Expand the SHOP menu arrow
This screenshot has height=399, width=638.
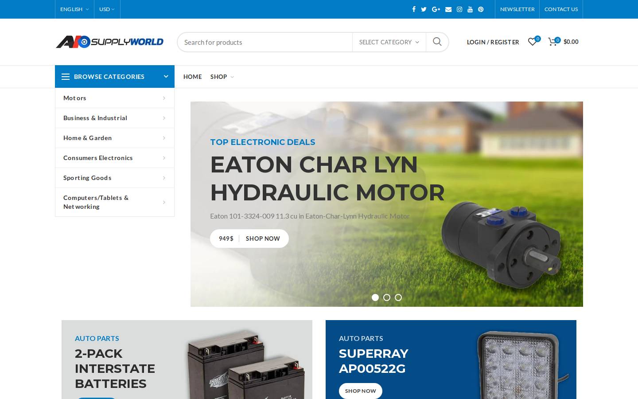[x=232, y=77]
